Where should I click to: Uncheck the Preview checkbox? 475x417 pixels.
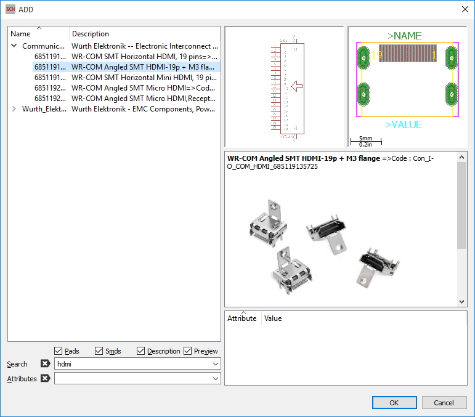[x=187, y=350]
